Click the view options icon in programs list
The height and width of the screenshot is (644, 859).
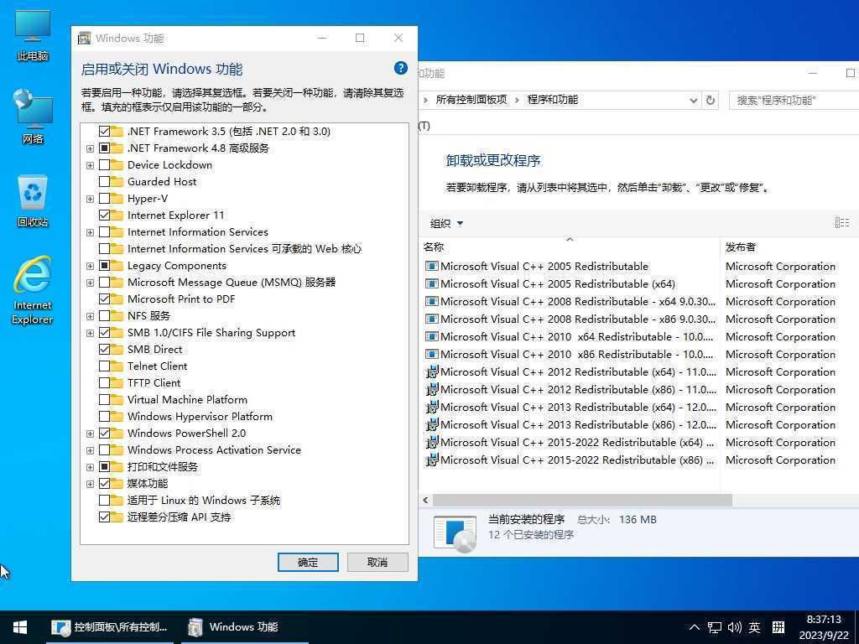tap(842, 222)
